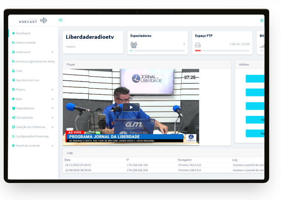Click the Espectadores card title
The height and width of the screenshot is (200, 281).
click(x=140, y=36)
